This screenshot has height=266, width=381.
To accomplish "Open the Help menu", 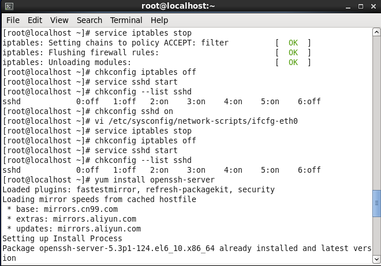I will click(x=159, y=20).
